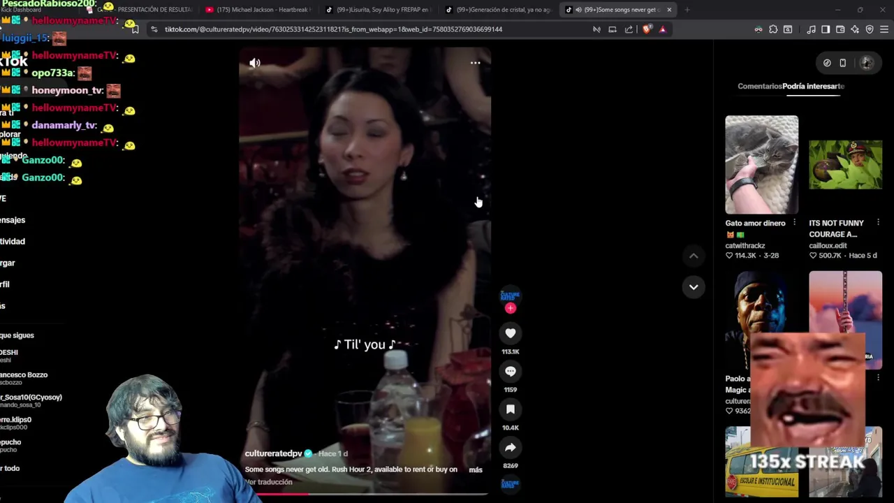Click the school bus video thumbnail
The height and width of the screenshot is (503, 894).
pos(761,462)
